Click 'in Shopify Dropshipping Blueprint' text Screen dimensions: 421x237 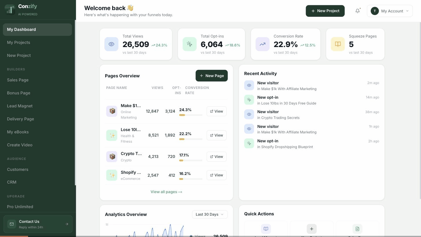(x=285, y=147)
